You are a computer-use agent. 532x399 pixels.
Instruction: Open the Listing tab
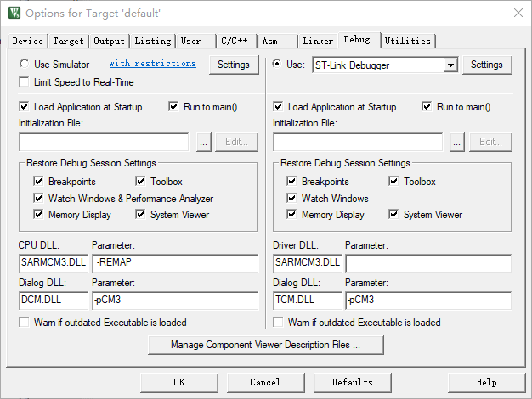point(153,41)
